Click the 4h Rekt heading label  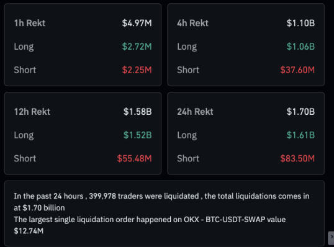(192, 23)
